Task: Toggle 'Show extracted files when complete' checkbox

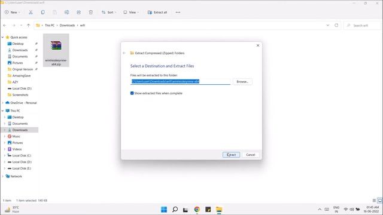Action: (x=132, y=93)
